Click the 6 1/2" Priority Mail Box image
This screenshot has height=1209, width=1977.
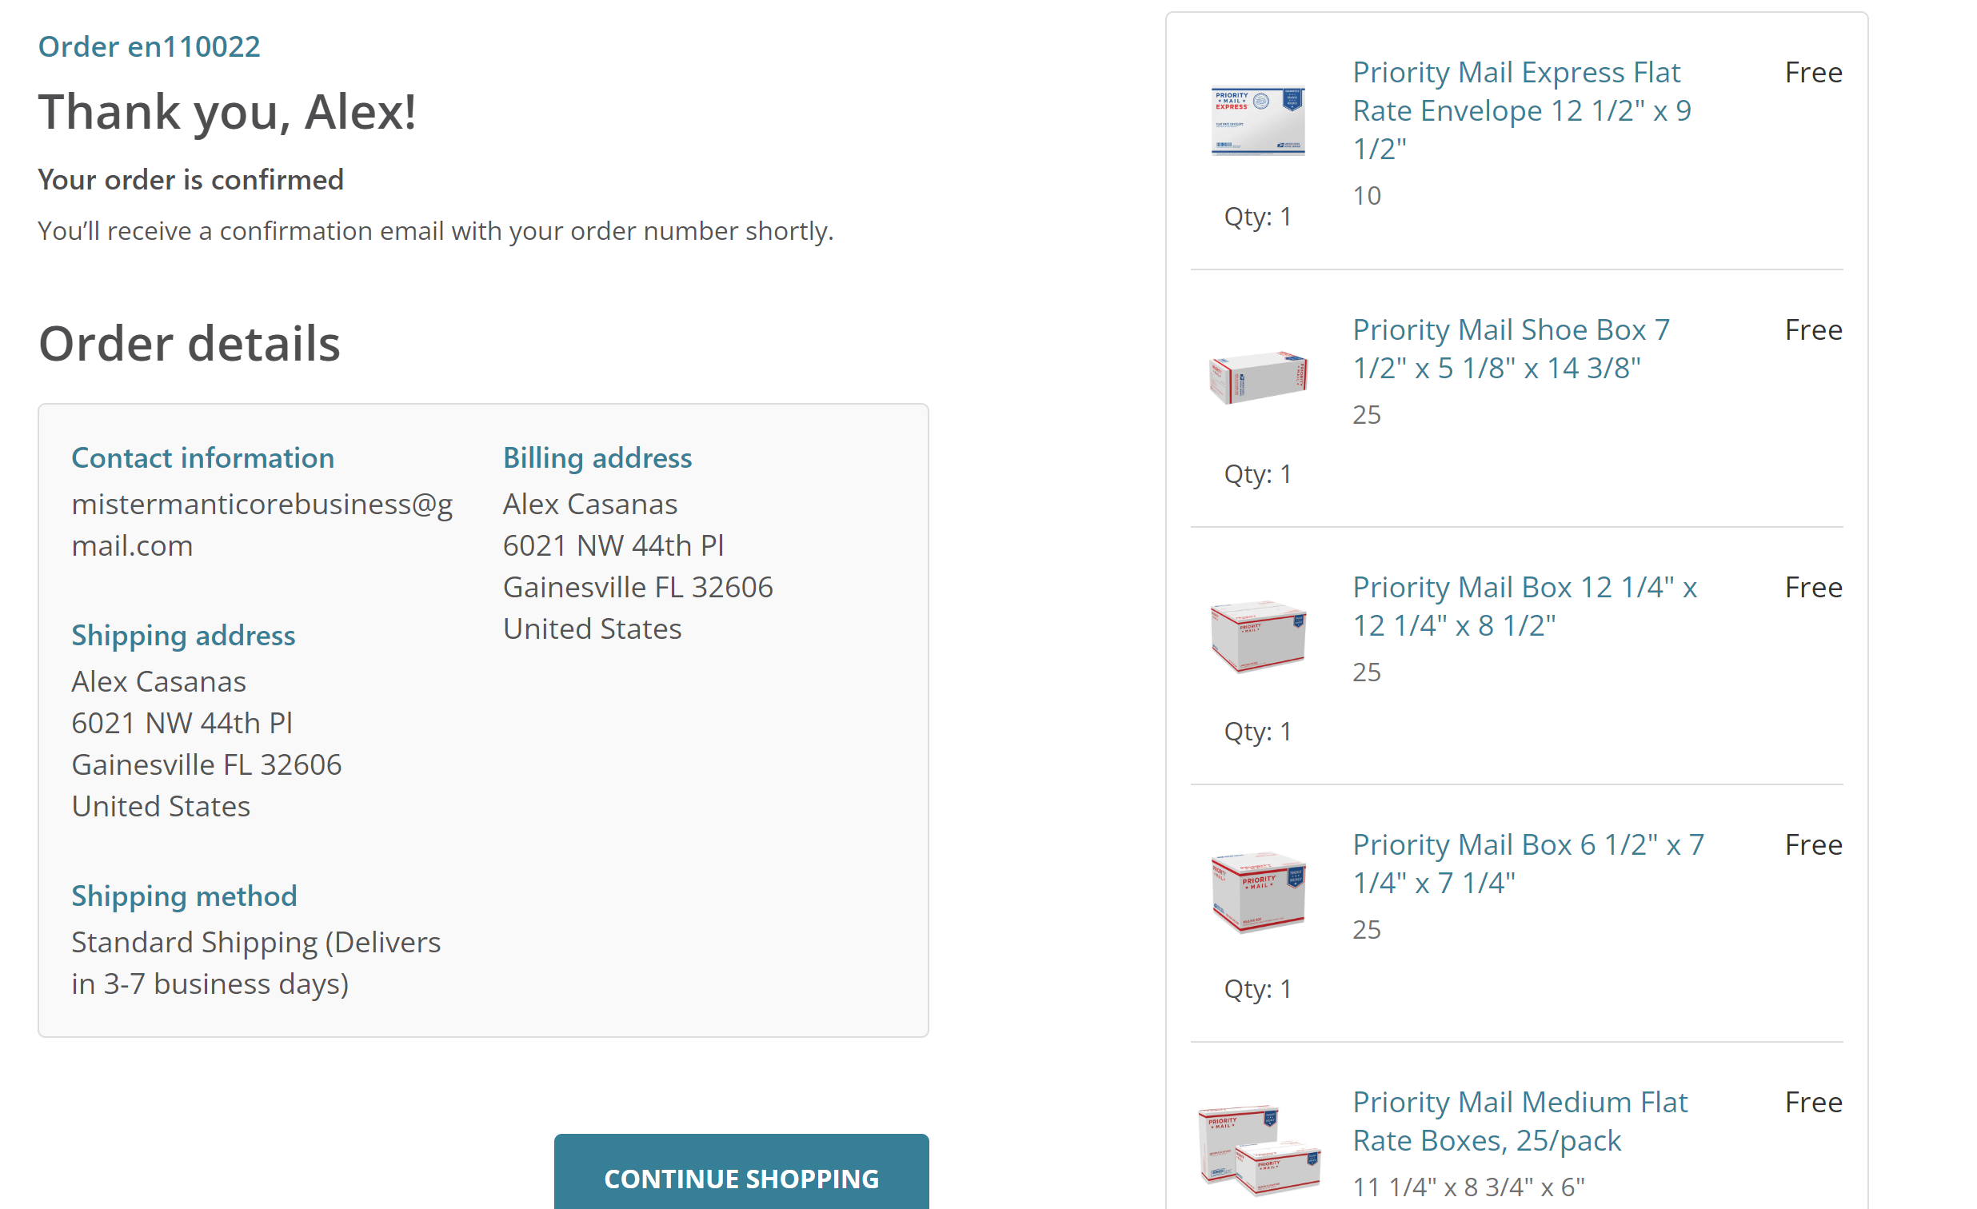1257,892
